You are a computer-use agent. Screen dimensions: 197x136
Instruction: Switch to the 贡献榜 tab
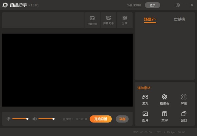[179, 19]
